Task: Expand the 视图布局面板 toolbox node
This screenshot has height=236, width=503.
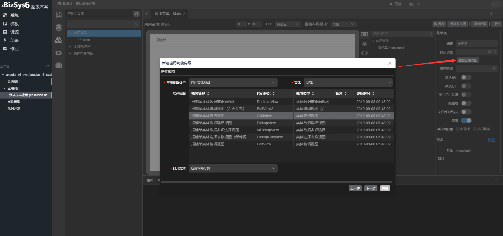Action: coord(70,53)
